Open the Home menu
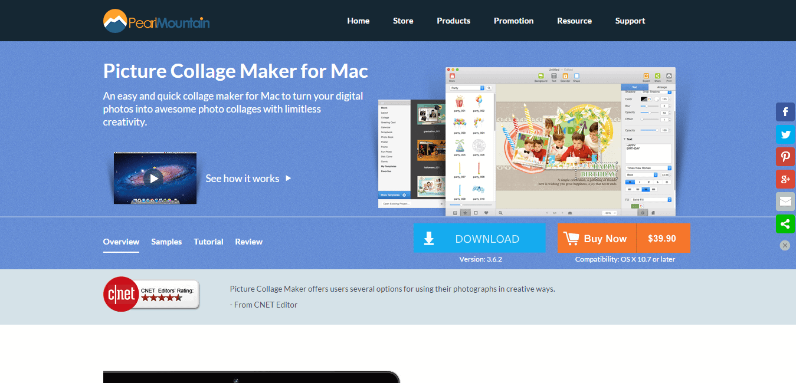Screen dimensions: 796x383 point(358,21)
